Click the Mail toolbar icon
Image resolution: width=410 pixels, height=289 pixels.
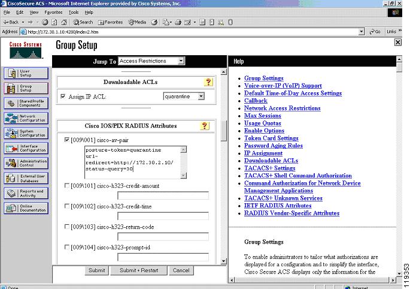click(x=166, y=22)
